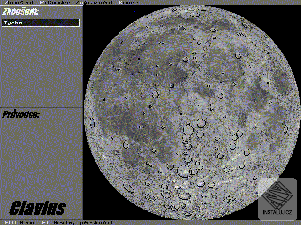Image resolution: width=301 pixels, height=225 pixels.
Task: Select crater Eratosthenes northeast of Copernicus
Action: tap(172, 85)
